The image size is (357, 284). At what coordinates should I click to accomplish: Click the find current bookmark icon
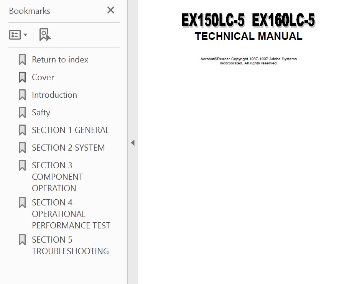tap(45, 35)
